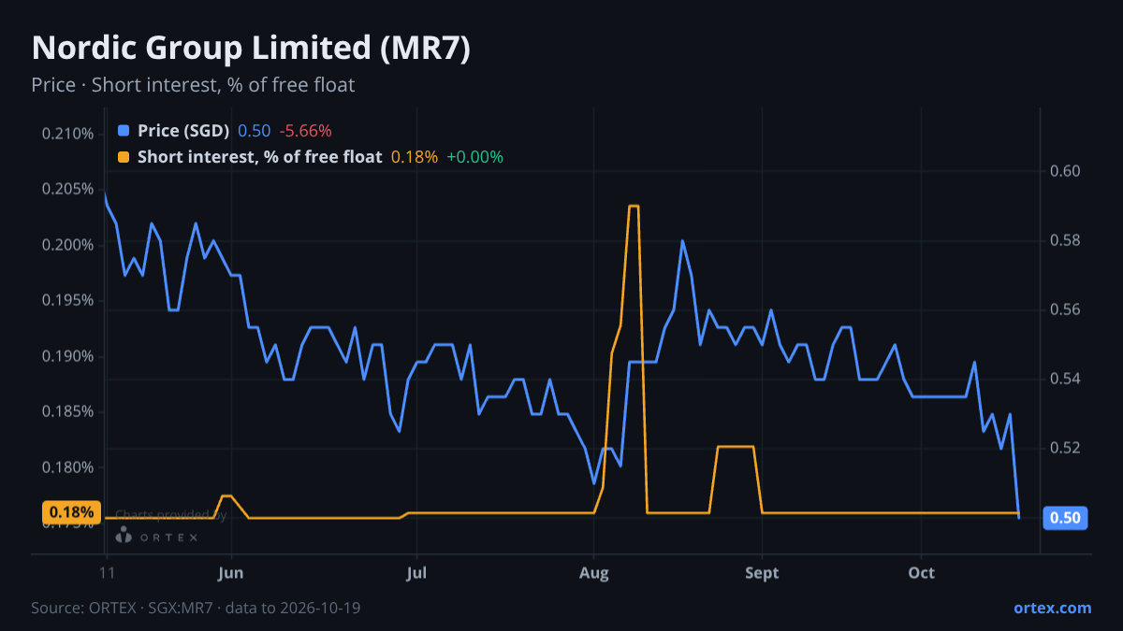Click the Jun label on the time axis
The image size is (1123, 631).
pos(230,573)
